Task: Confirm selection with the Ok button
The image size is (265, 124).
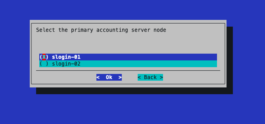Action: pyautogui.click(x=109, y=77)
